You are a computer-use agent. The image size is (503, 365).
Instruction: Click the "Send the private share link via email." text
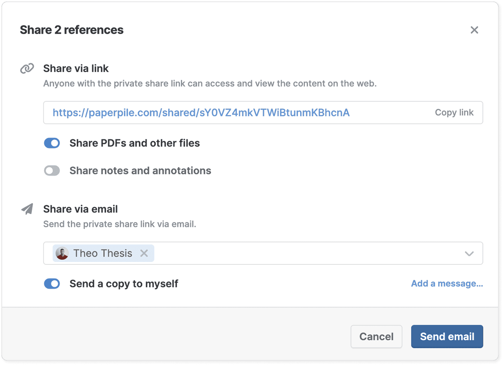coord(120,224)
